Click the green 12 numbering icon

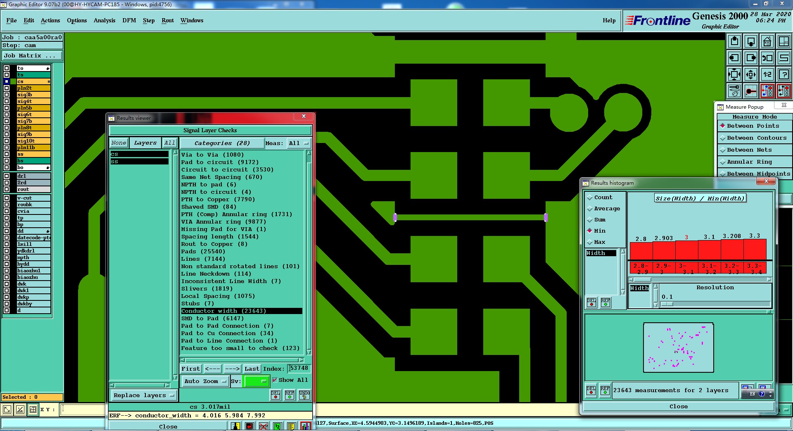(278, 426)
